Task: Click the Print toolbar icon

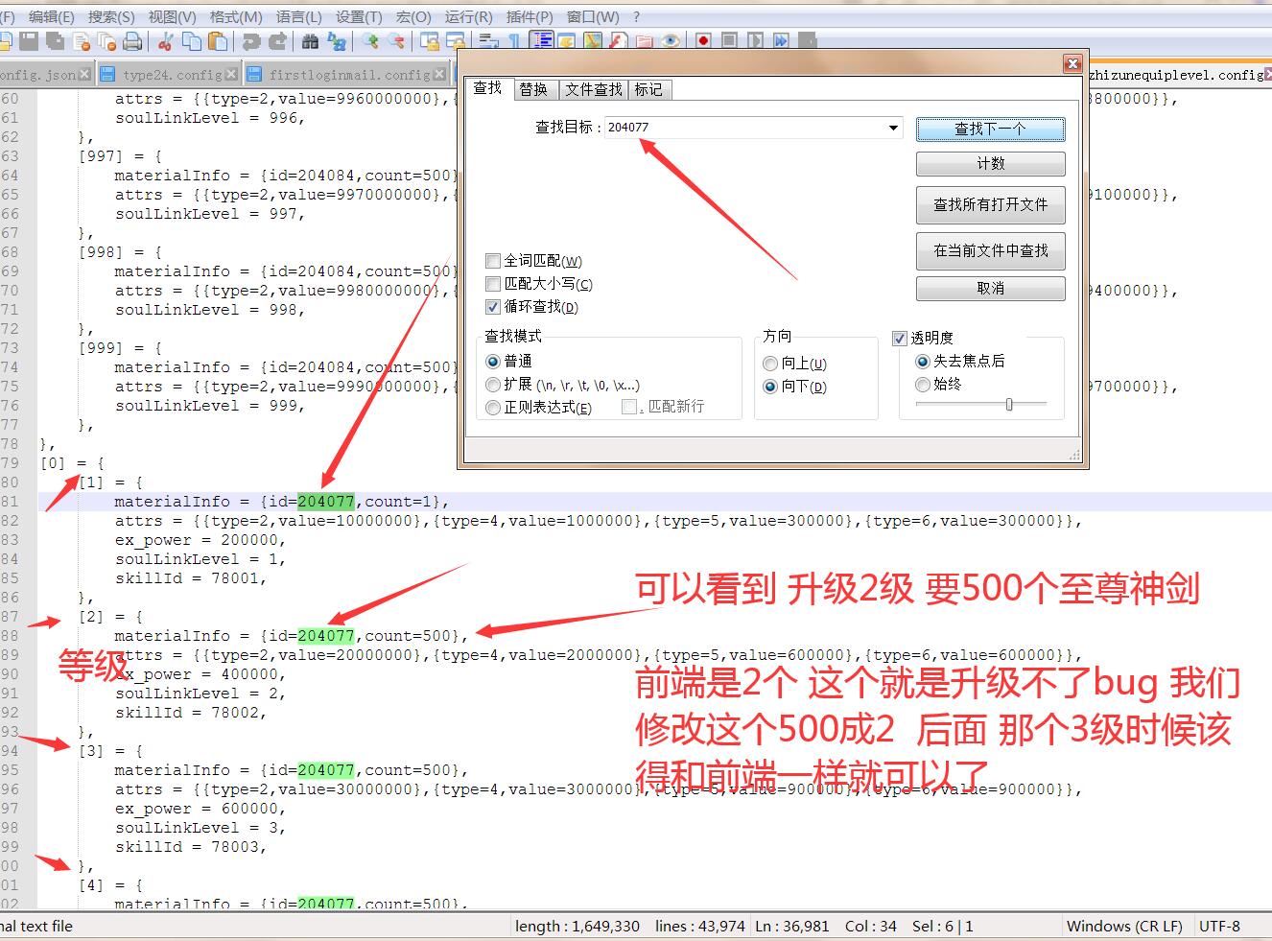Action: [132, 41]
